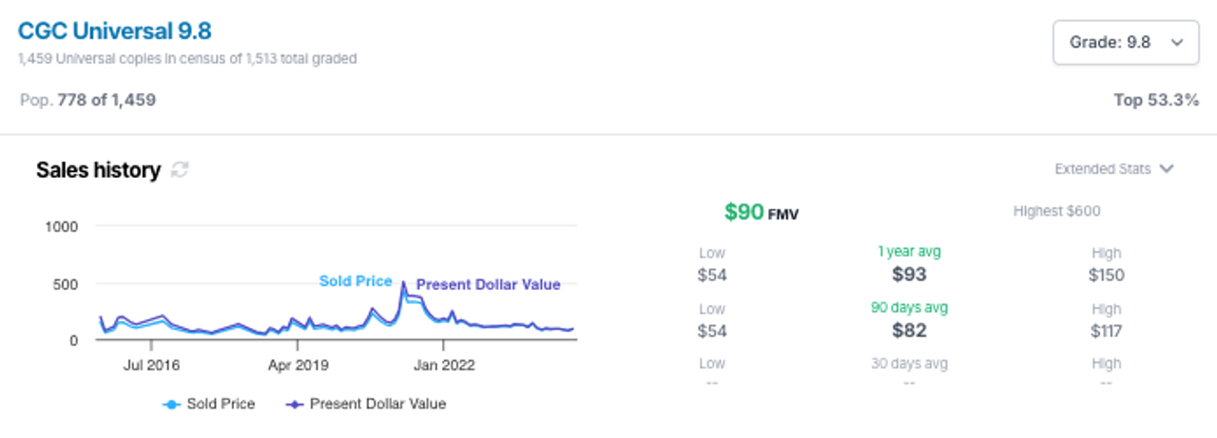Click the 30 days avg label
This screenshot has width=1217, height=438.
coord(909,363)
